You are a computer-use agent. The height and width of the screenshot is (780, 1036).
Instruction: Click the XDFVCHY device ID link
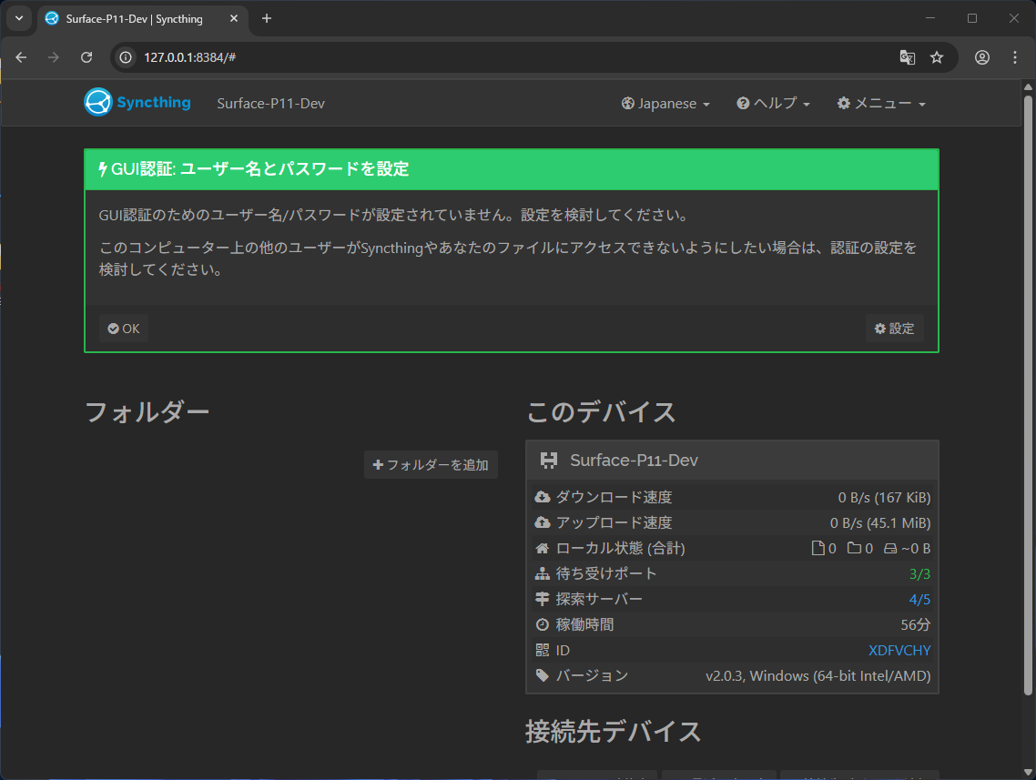click(x=899, y=650)
